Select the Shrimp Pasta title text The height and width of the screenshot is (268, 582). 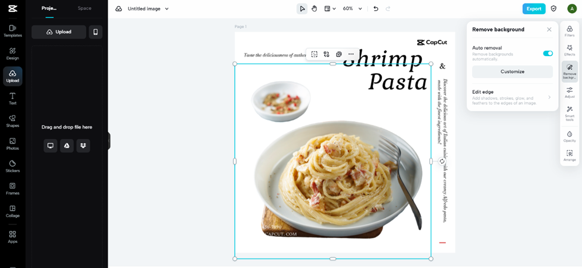coord(386,71)
